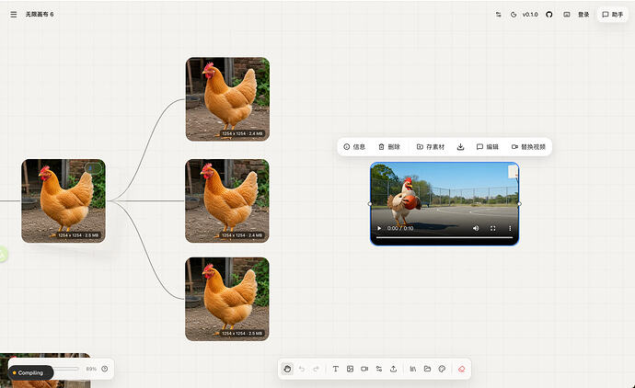
Task: Click the upload icon in the bottom toolbar
Action: [x=393, y=369]
